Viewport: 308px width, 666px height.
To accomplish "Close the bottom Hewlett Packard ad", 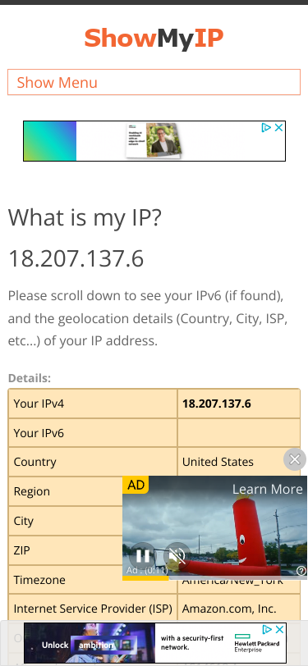I will coord(279,629).
